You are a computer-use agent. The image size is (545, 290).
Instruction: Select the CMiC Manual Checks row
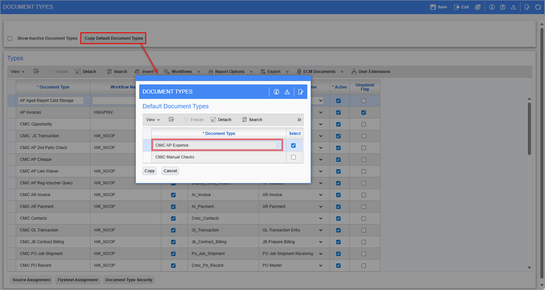223,157
